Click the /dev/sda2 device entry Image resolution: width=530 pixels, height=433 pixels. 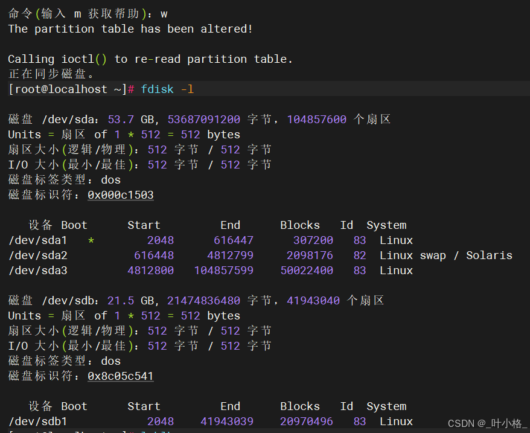pos(38,255)
